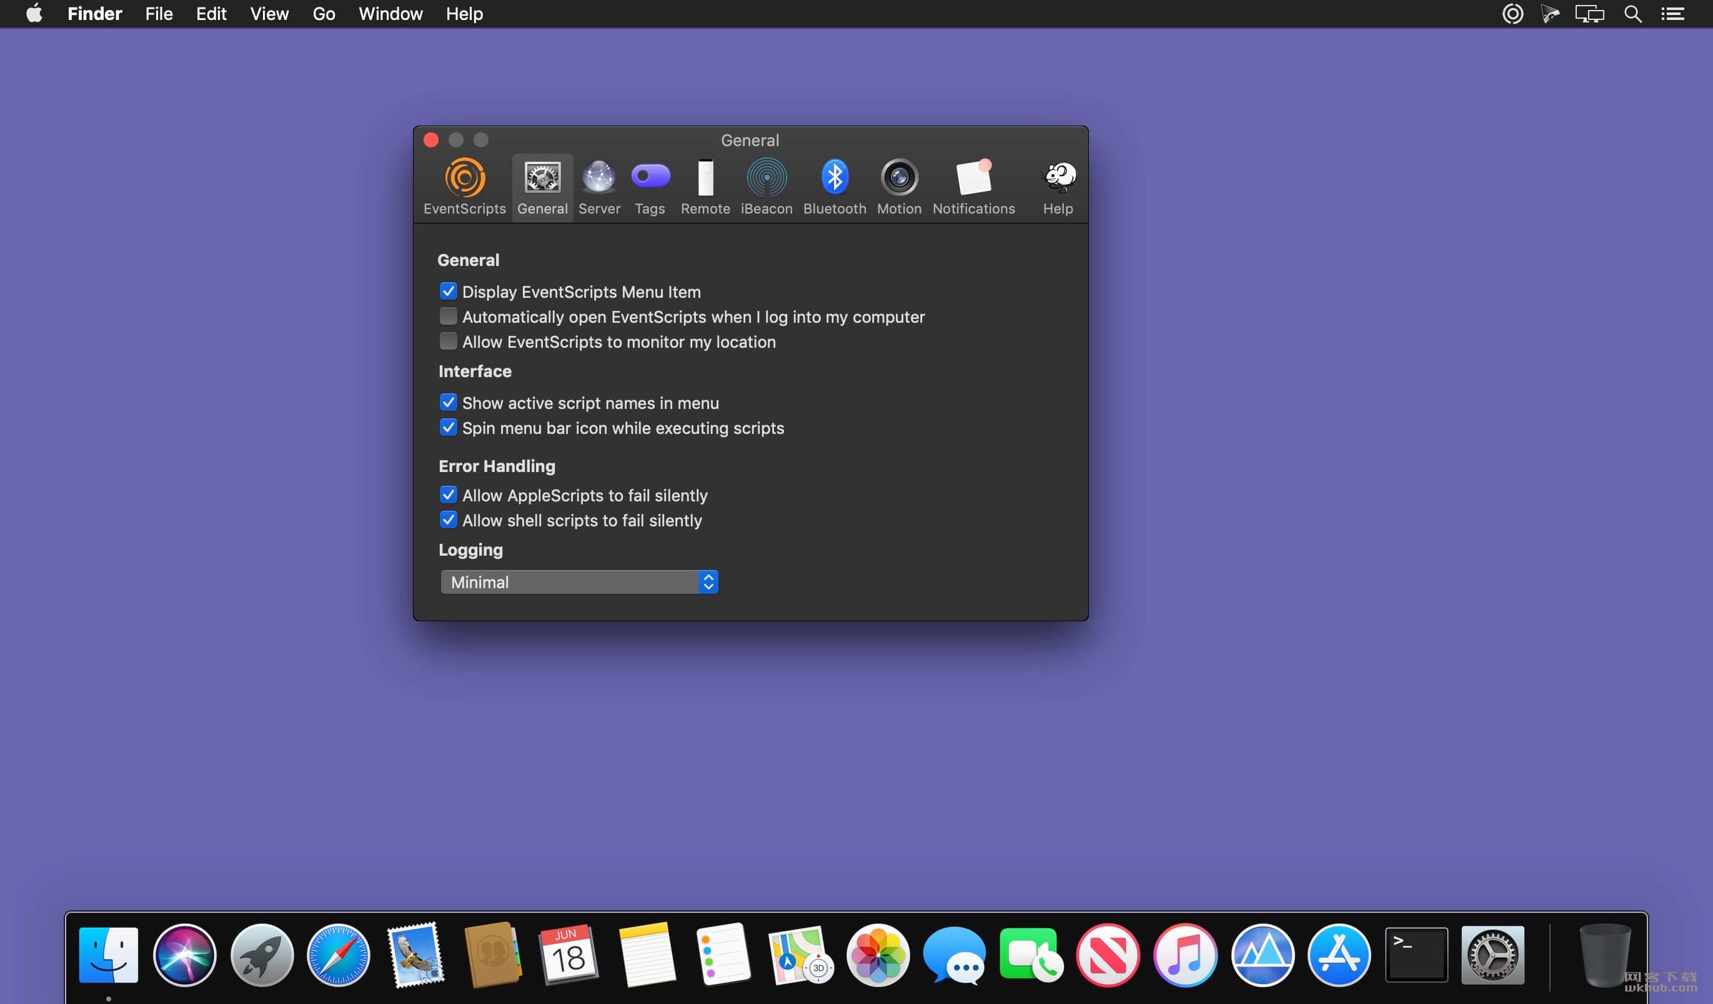Viewport: 1713px width, 1004px height.
Task: Open iTunes Music from the Dock
Action: 1185,955
